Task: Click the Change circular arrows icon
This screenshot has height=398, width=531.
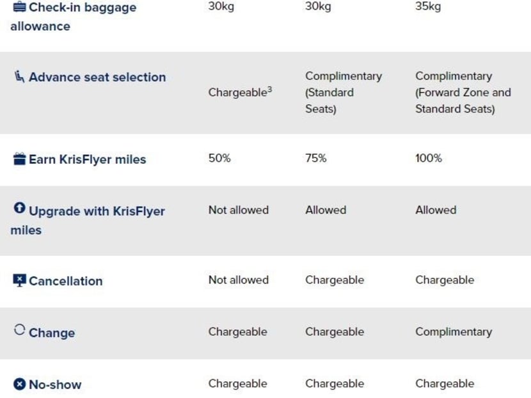Action: 20,330
